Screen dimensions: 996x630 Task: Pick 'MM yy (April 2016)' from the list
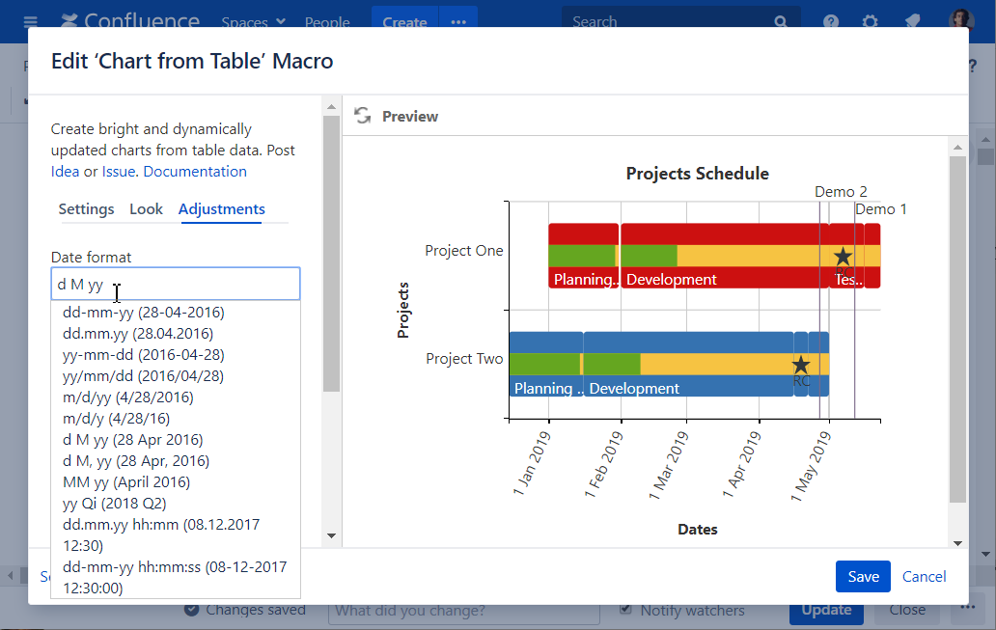125,482
